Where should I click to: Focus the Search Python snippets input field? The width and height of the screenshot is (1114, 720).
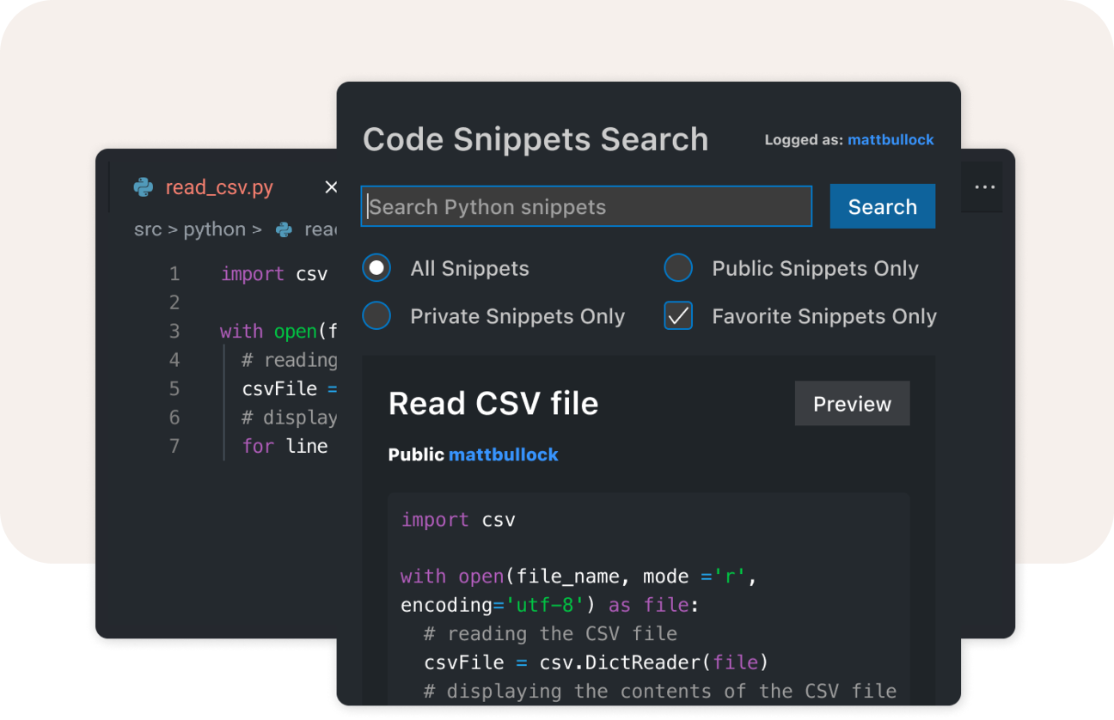586,206
